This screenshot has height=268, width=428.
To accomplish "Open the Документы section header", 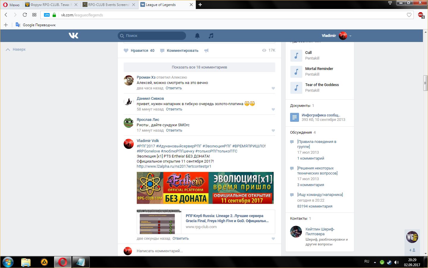I will point(300,106).
